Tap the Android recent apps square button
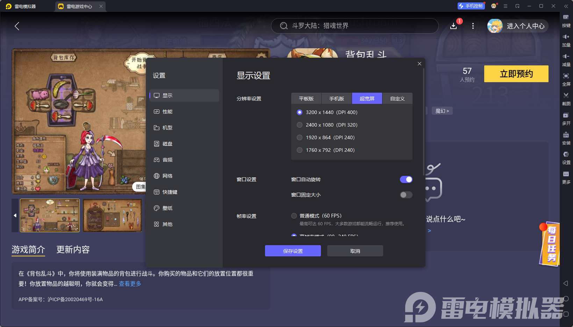Image resolution: width=573 pixels, height=327 pixels. [566, 314]
